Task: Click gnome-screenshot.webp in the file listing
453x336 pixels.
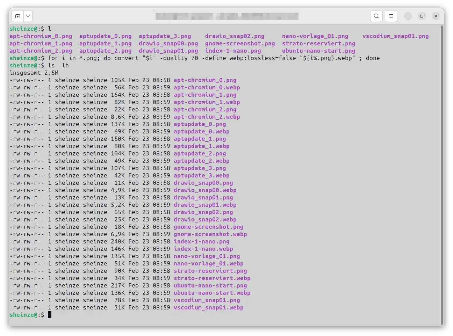Action: 210,234
